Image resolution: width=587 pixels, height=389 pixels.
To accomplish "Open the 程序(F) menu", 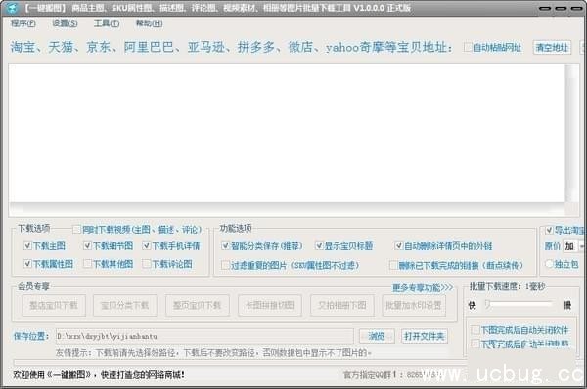I will (23, 23).
